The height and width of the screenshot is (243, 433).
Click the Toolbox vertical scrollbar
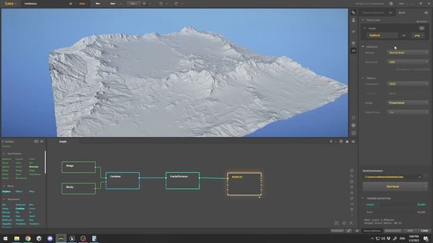(x=45, y=162)
